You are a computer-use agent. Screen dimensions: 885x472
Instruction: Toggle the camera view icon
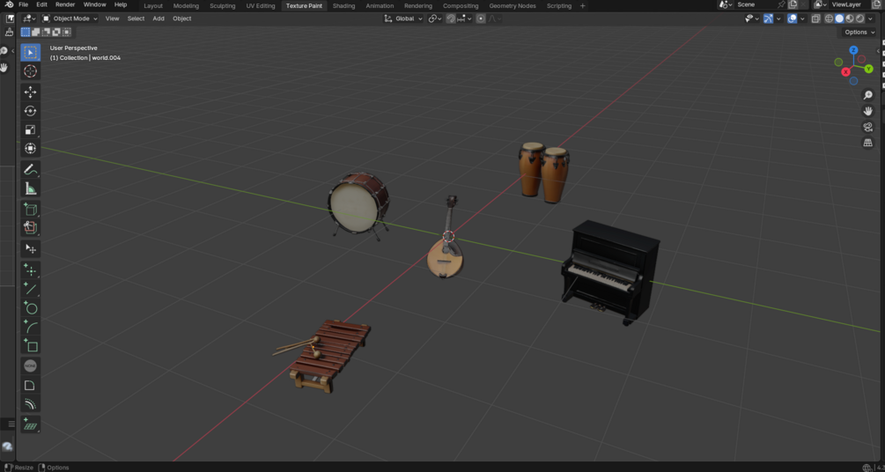(868, 127)
